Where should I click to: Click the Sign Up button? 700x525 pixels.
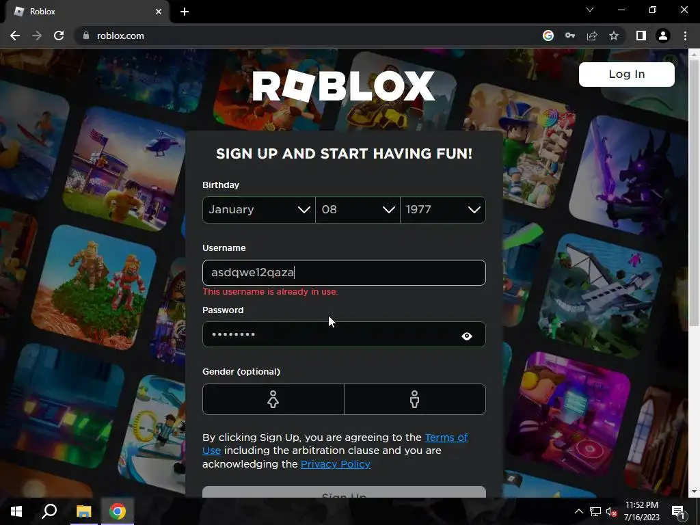[344, 492]
